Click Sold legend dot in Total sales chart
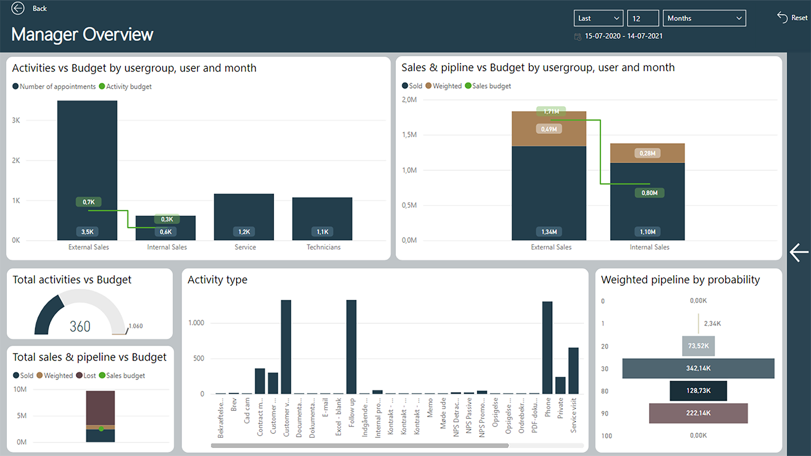 click(x=16, y=375)
